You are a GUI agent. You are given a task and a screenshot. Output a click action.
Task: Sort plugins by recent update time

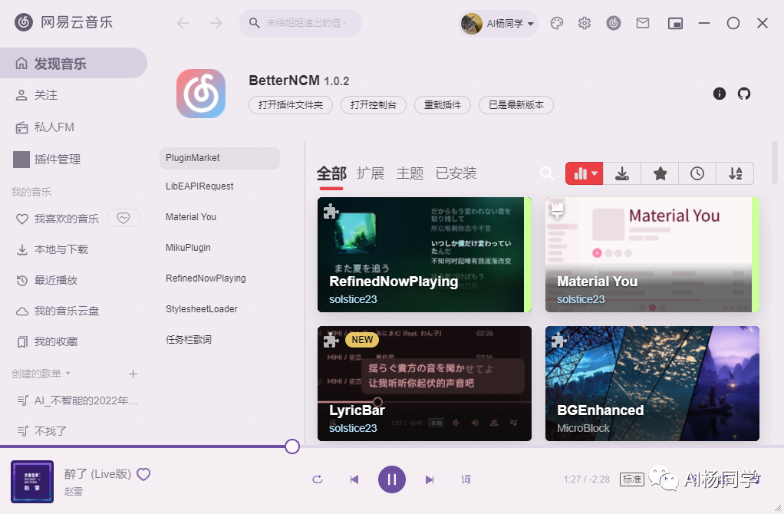click(697, 173)
